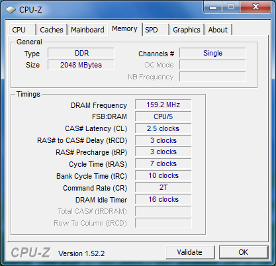Open the Graphics tab
The width and height of the screenshot is (276, 266).
point(187,30)
